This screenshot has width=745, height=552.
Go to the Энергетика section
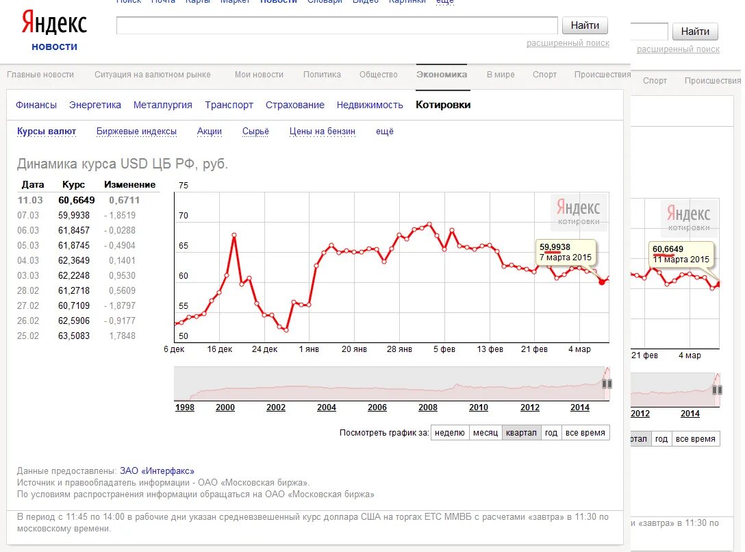coord(95,105)
